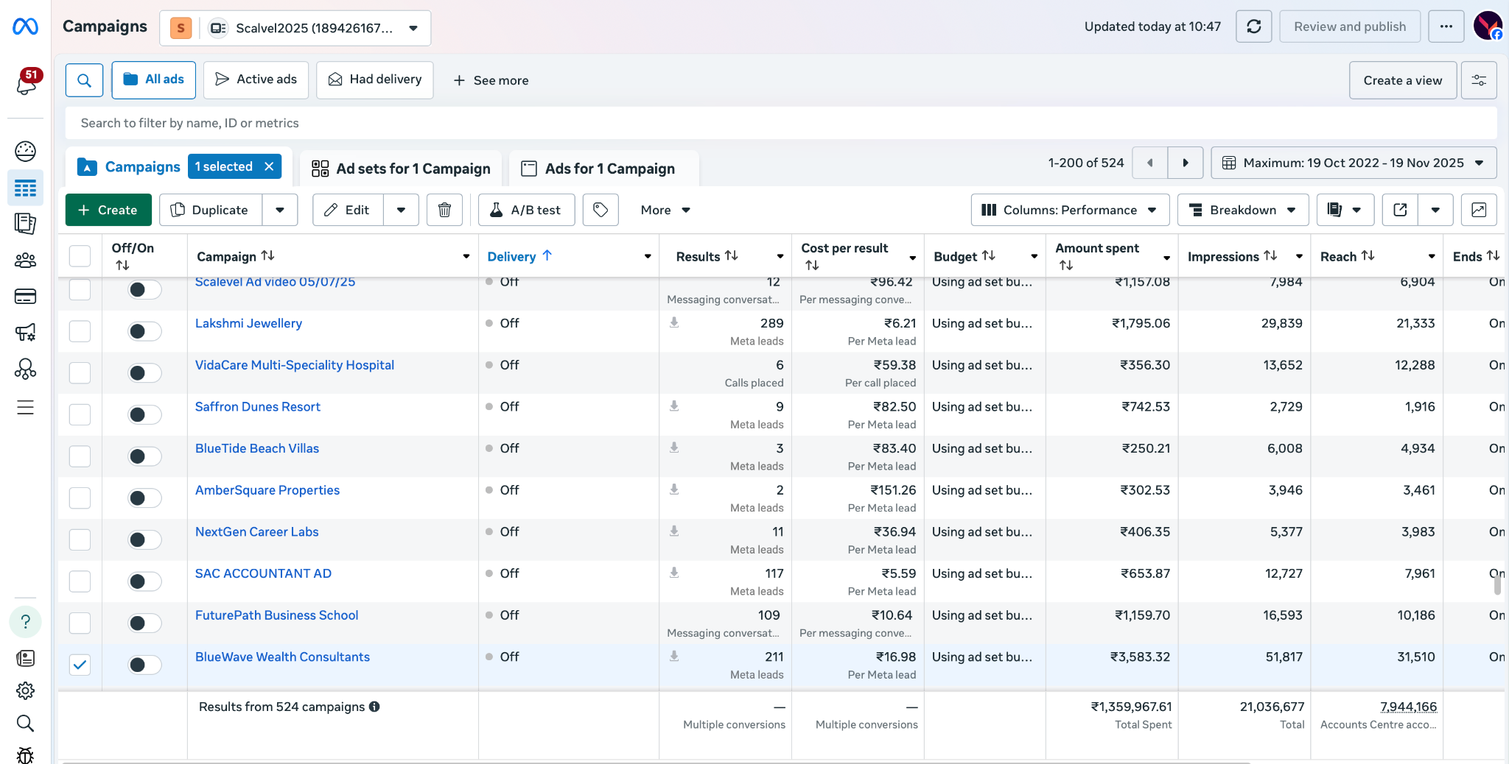Image resolution: width=1509 pixels, height=764 pixels.
Task: Open the date range picker dropdown
Action: (x=1353, y=163)
